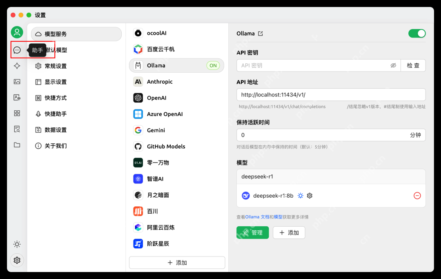Open the Assistant chat icon in sidebar
This screenshot has width=441, height=279.
[x=17, y=50]
